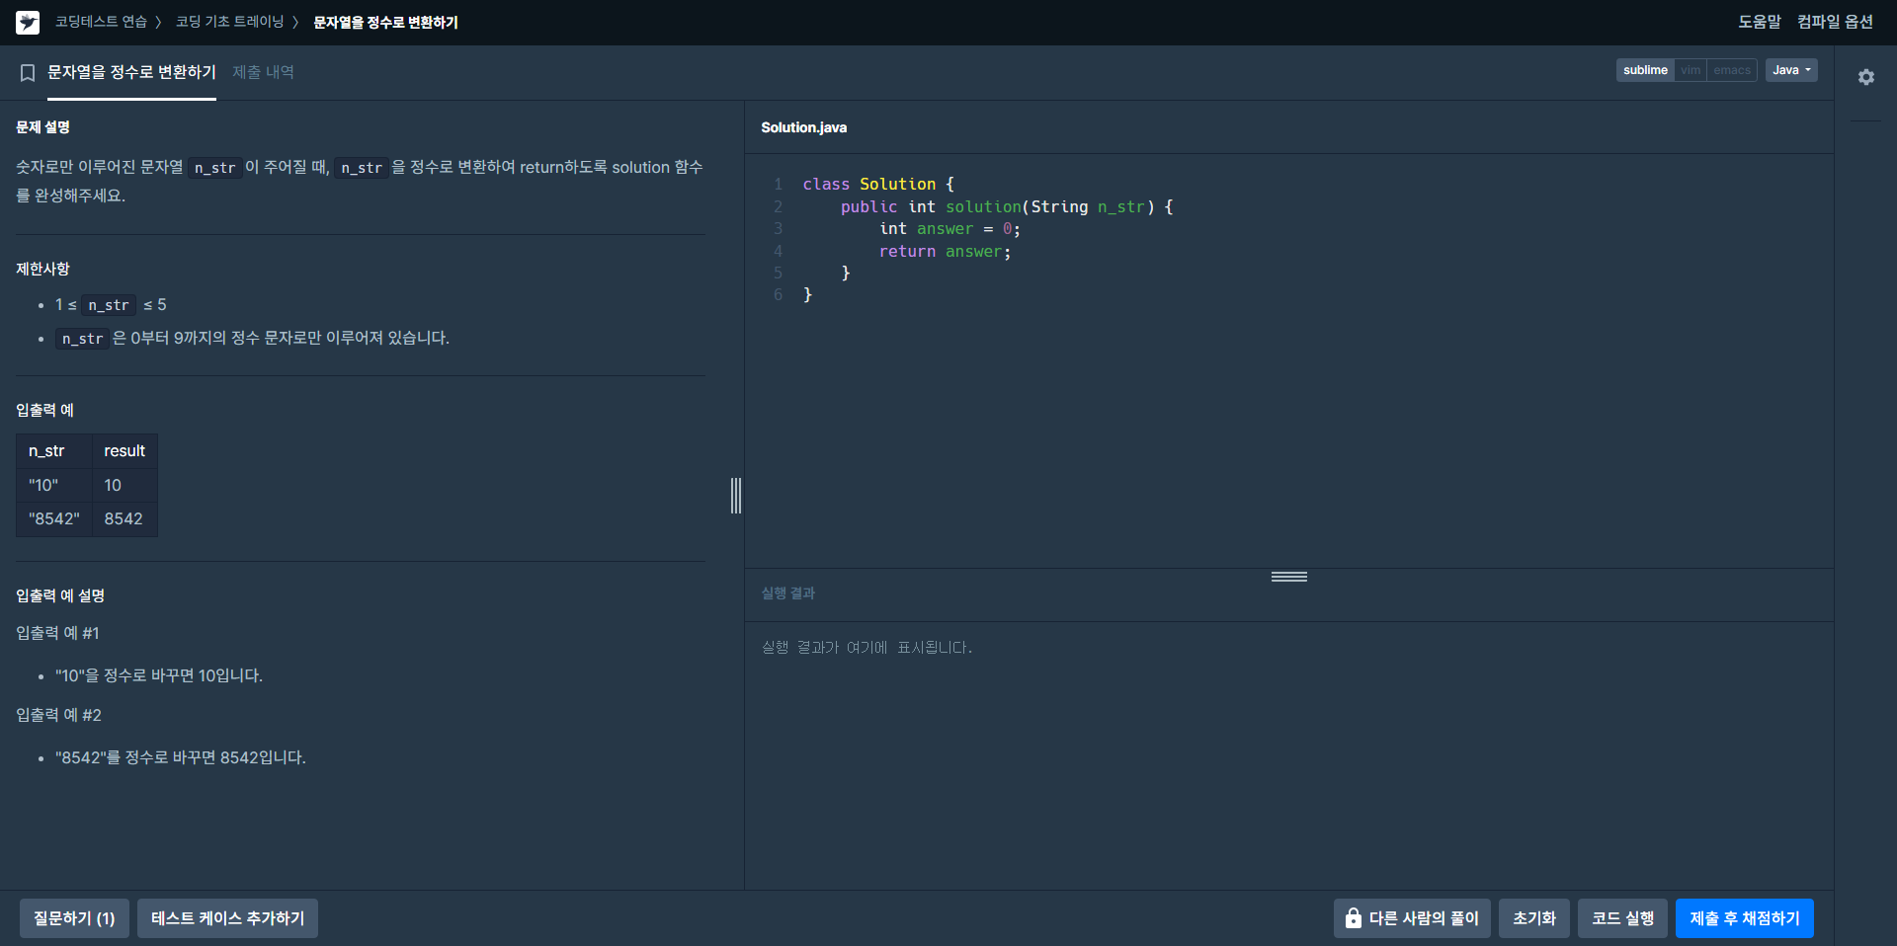Viewport: 1897px width, 946px height.
Task: Click 테스트 케이스 추가하기 button
Action: click(x=227, y=918)
